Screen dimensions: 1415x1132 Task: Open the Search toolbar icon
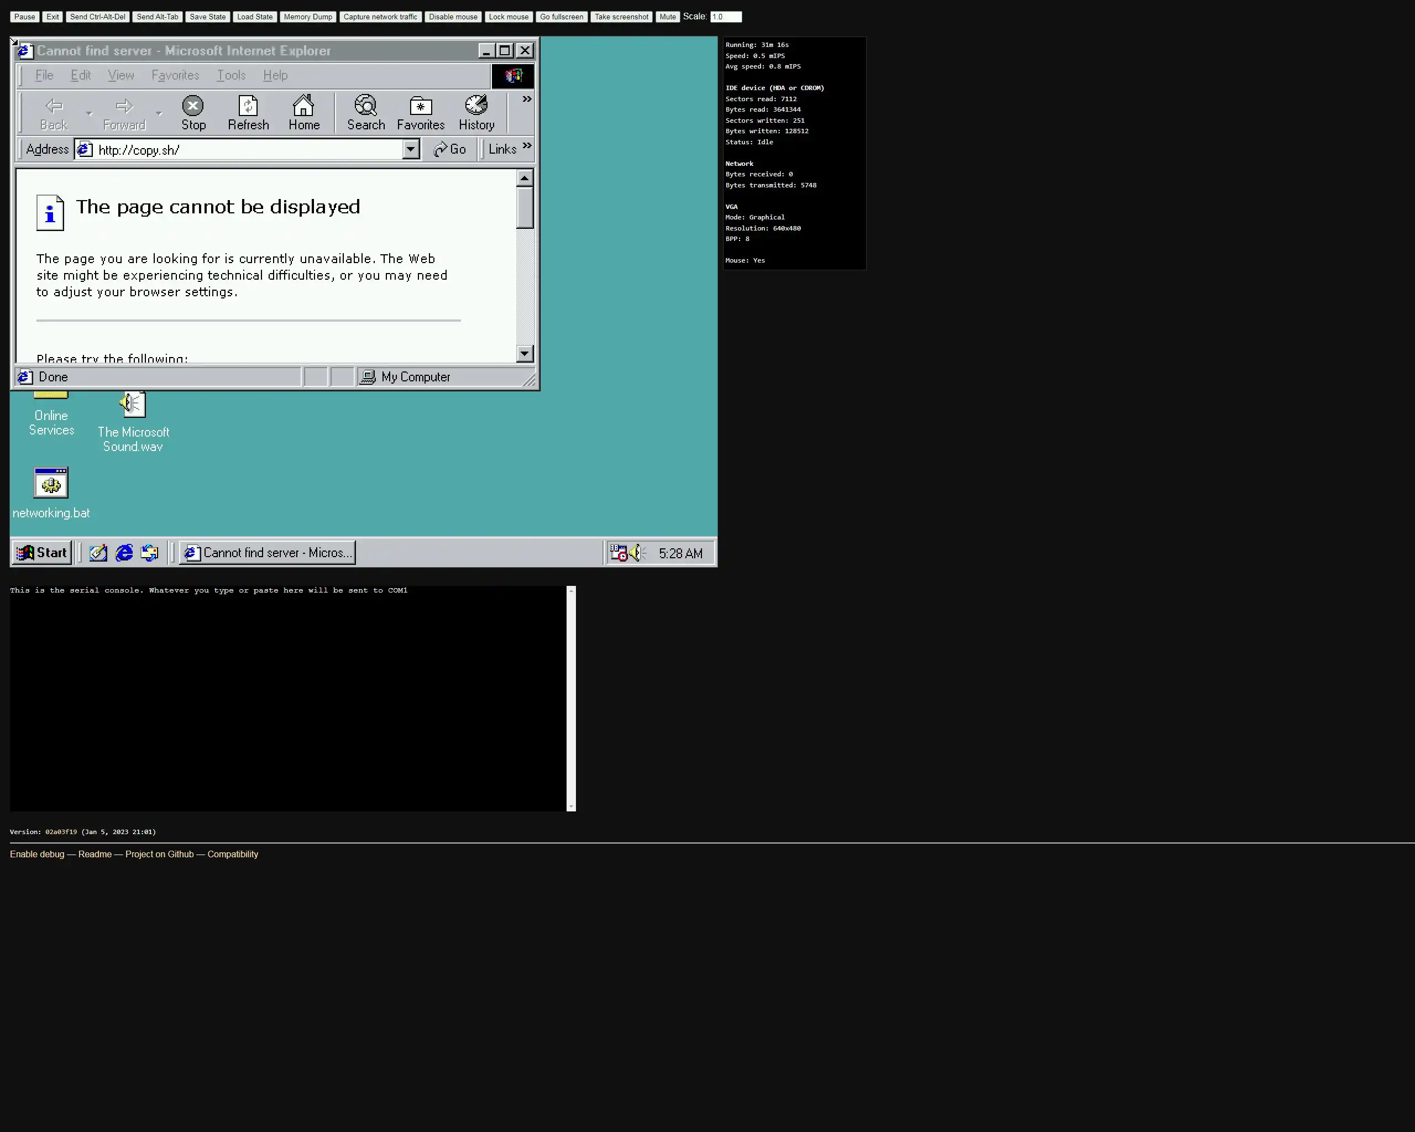tap(365, 112)
